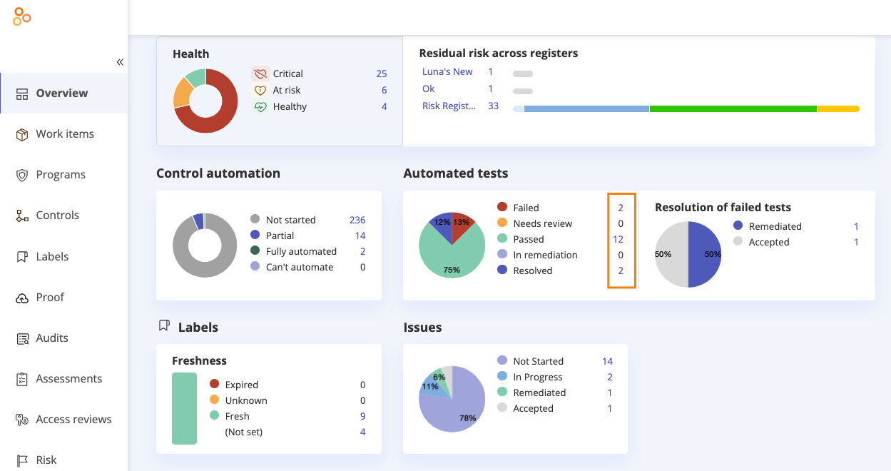Click green Freshness bar
The height and width of the screenshot is (471, 891).
coord(184,408)
